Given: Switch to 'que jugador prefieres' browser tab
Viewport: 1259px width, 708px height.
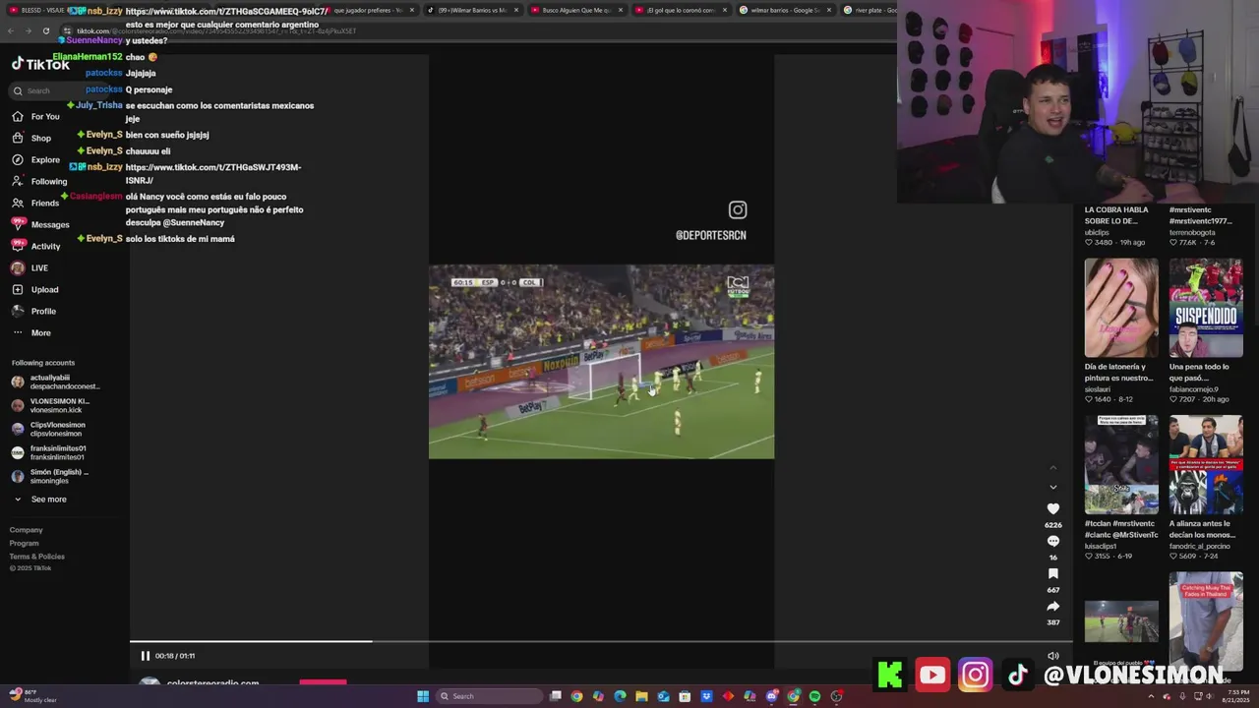Looking at the screenshot, I should (x=368, y=10).
